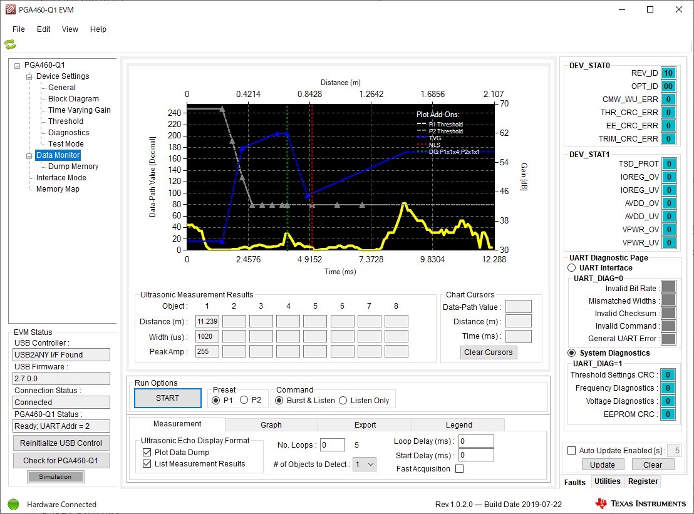Uncheck List Measurement Results checkbox

pos(147,463)
